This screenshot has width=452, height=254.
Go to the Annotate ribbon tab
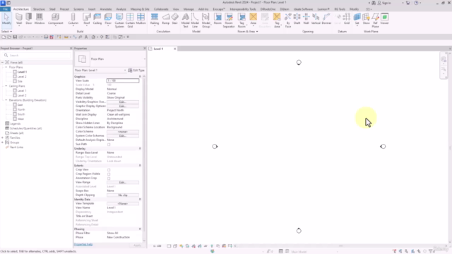coord(105,9)
